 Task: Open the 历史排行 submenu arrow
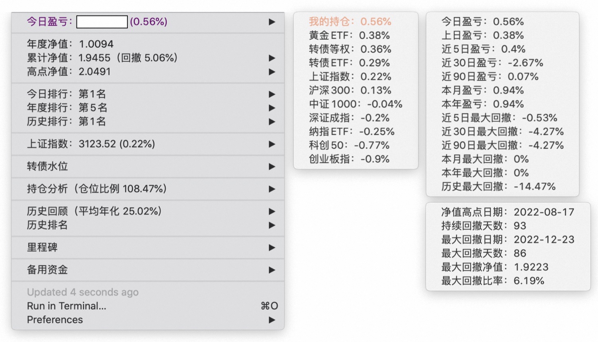pyautogui.click(x=272, y=122)
